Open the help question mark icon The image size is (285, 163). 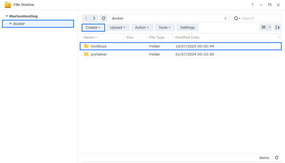(x=252, y=5)
